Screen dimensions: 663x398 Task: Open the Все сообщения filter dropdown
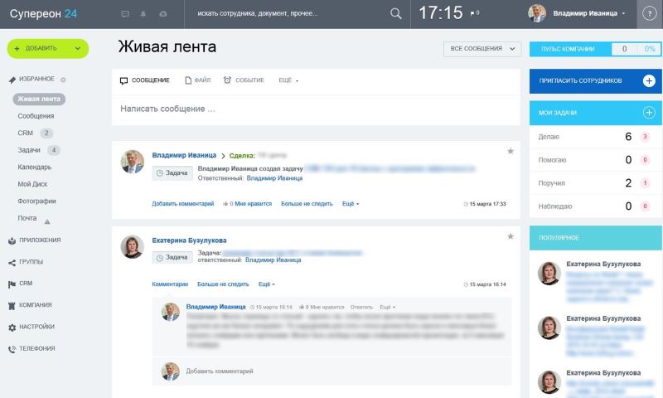(x=482, y=49)
